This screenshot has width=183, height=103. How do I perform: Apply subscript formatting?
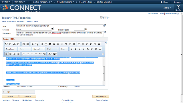click(x=87, y=49)
